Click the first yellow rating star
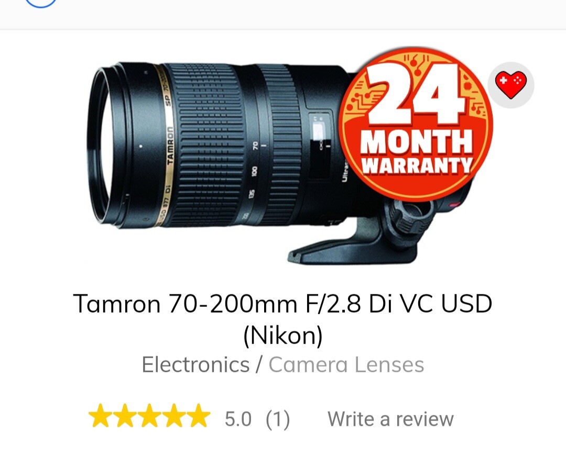This screenshot has width=566, height=454. [x=100, y=416]
